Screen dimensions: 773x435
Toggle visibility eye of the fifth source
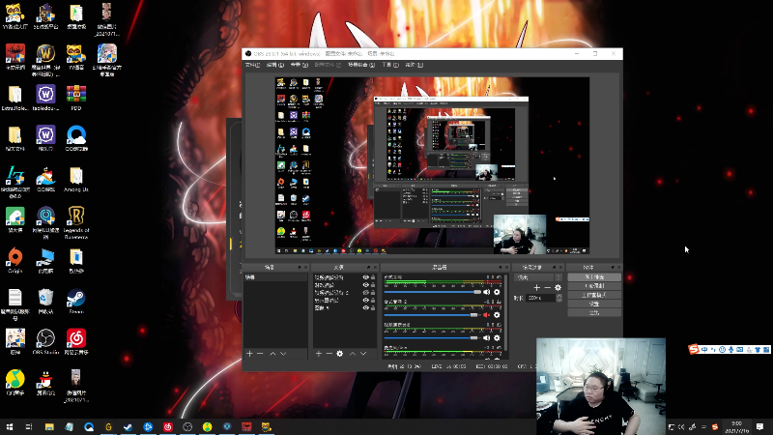coord(366,307)
